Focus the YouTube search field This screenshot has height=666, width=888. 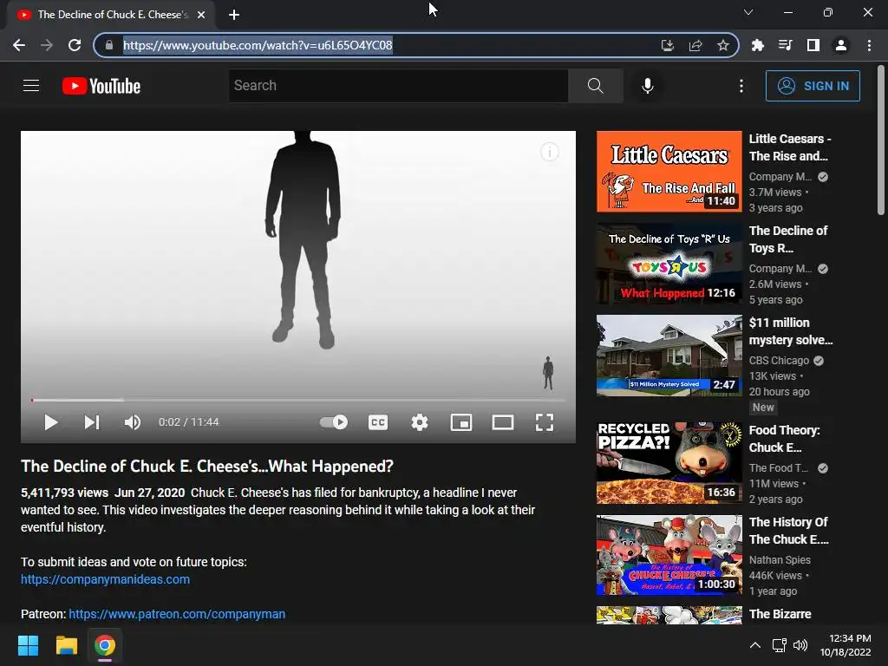tap(398, 86)
